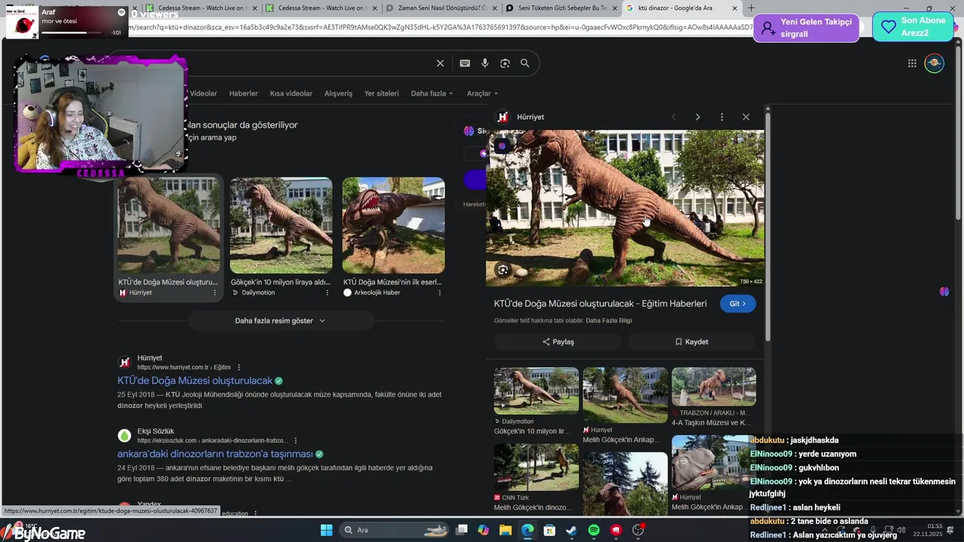Screen dimensions: 964x542
Task: Select the Hürriyet dinosaur thumbnail in results
Action: (169, 225)
